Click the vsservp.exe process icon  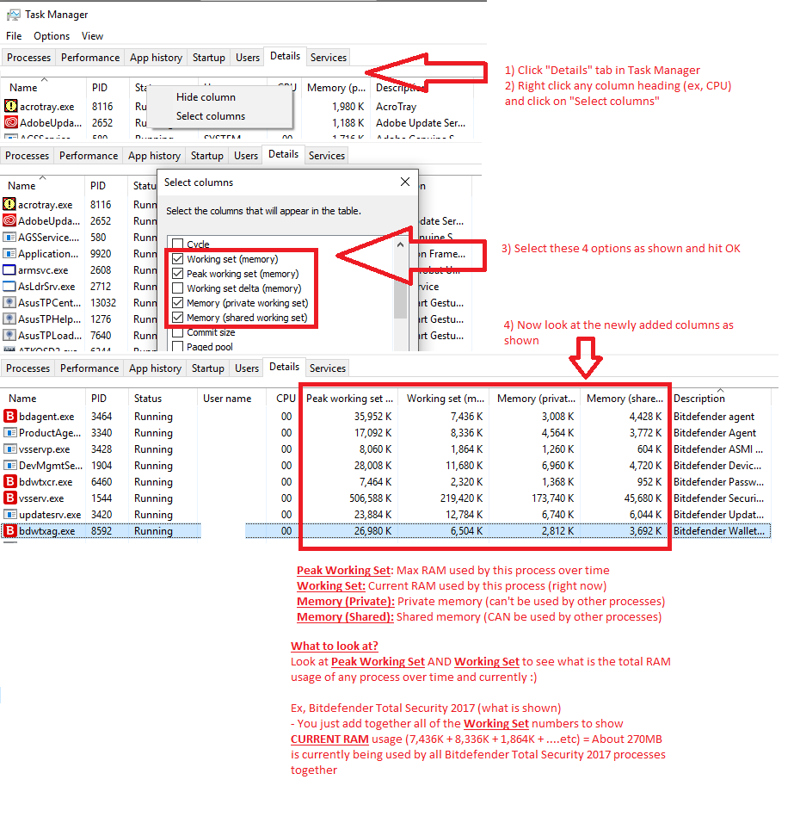pyautogui.click(x=10, y=449)
